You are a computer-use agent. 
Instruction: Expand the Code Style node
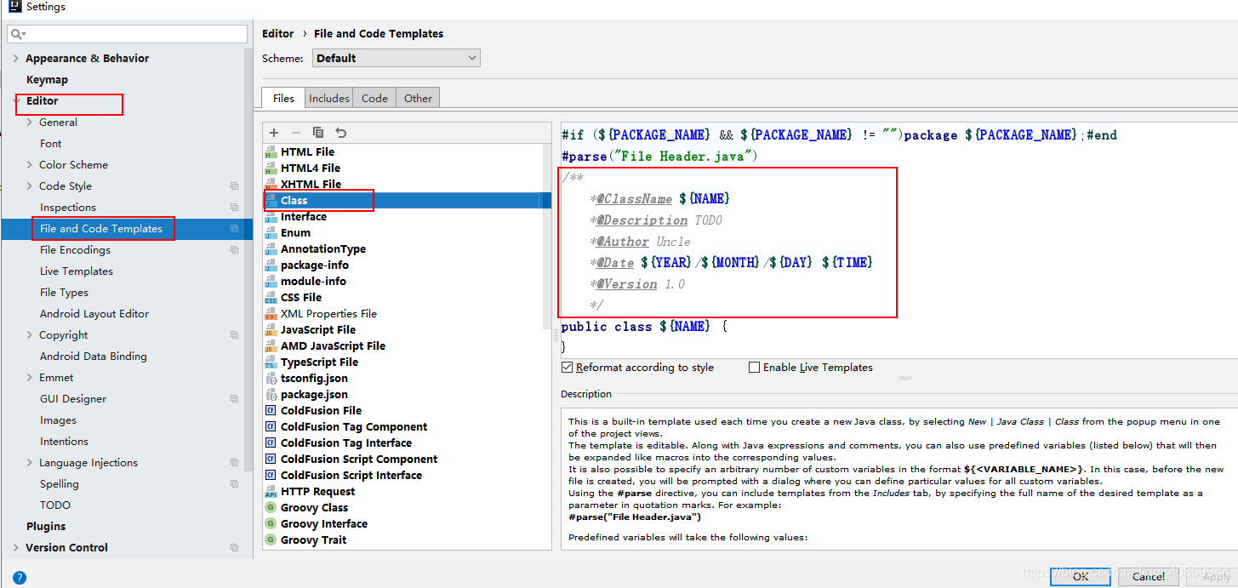[30, 186]
